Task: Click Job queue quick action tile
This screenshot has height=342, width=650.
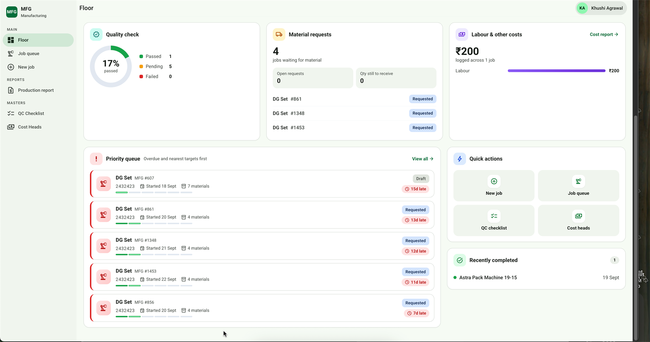Action: 578,186
